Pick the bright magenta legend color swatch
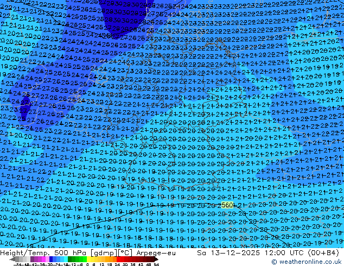The image size is (344, 266). (43, 259)
